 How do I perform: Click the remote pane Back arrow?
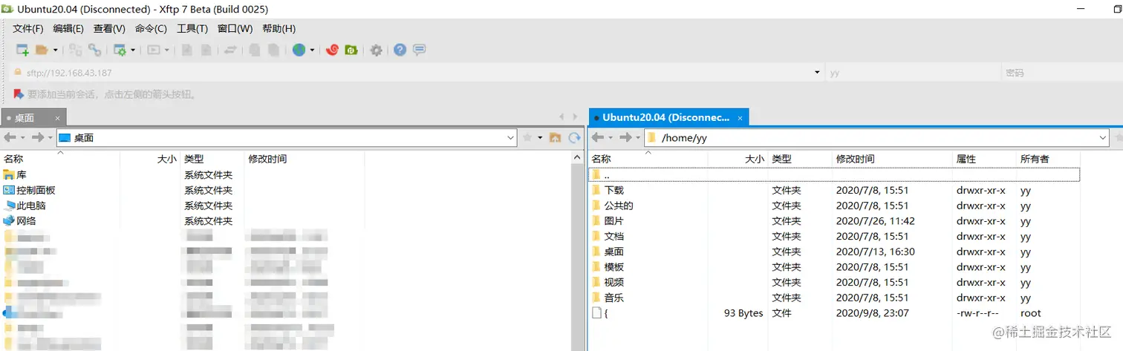pos(598,137)
